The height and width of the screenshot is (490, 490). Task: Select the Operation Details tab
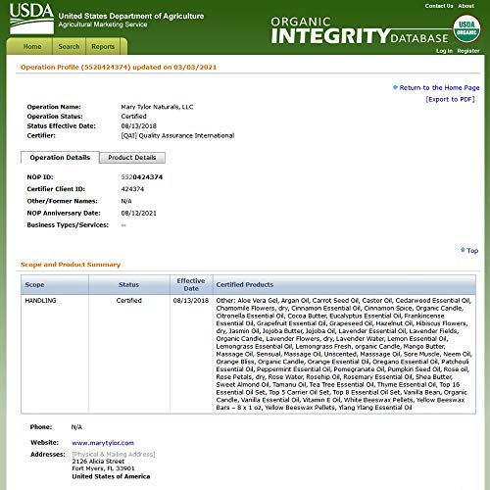pyautogui.click(x=60, y=158)
